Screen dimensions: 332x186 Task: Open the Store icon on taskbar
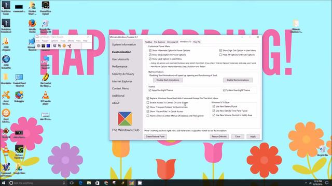(97, 183)
